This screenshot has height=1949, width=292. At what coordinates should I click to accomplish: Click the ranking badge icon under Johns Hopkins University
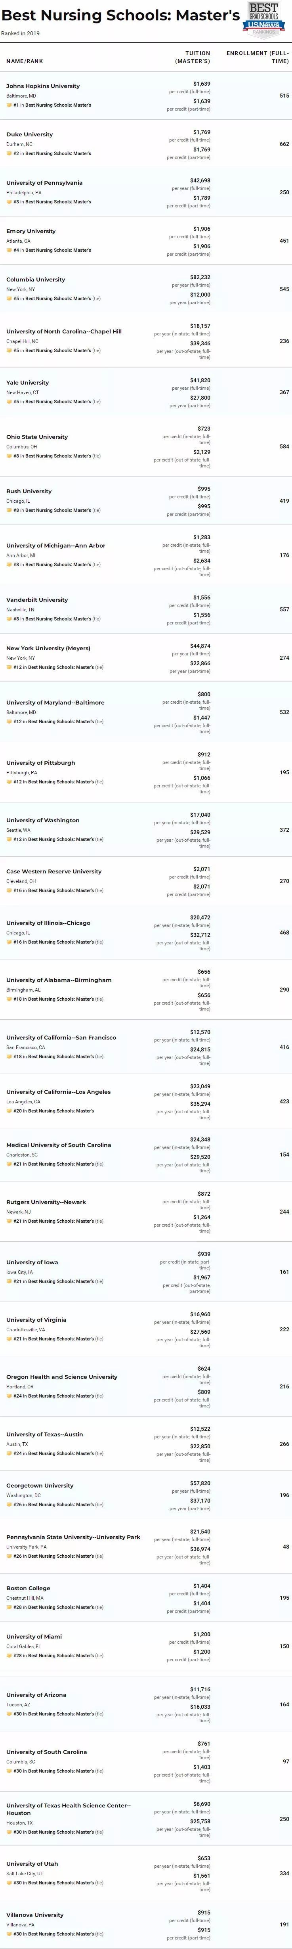9,105
